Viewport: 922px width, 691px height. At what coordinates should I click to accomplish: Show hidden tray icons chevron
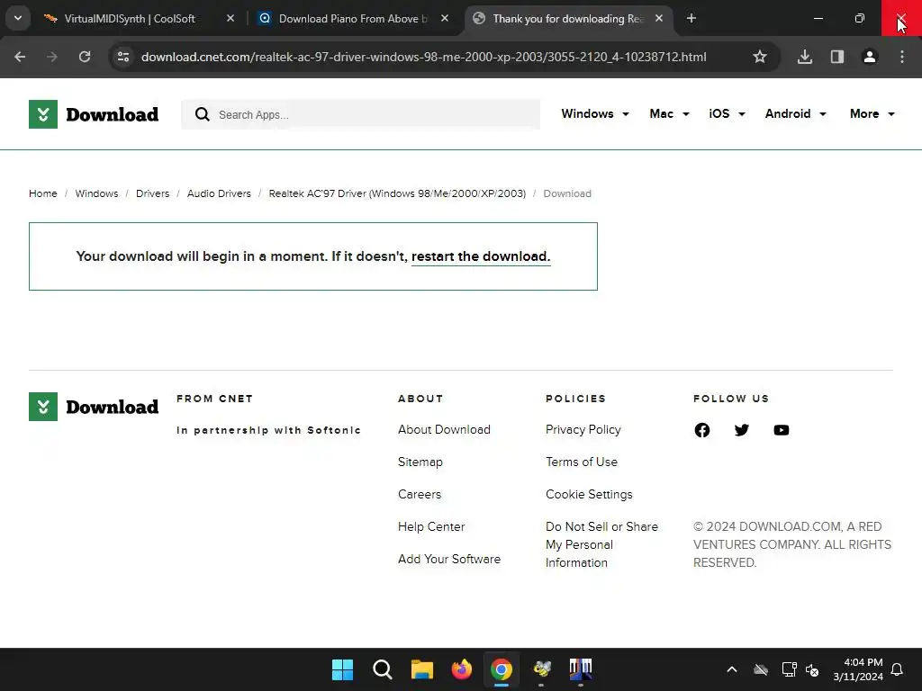tap(732, 669)
